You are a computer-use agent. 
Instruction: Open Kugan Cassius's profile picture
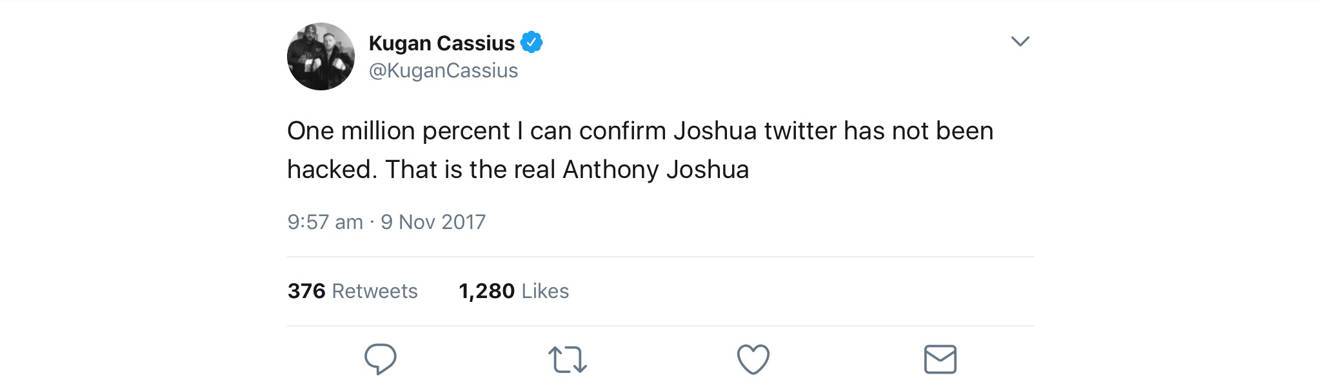[321, 57]
